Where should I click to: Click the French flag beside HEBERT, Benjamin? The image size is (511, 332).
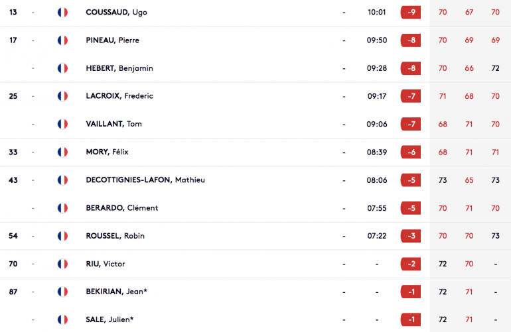click(62, 68)
